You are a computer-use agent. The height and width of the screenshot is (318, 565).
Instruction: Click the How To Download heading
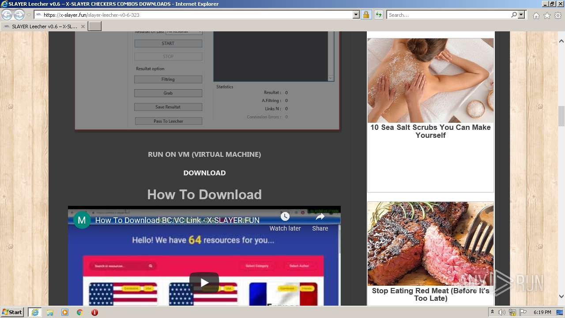click(x=204, y=194)
